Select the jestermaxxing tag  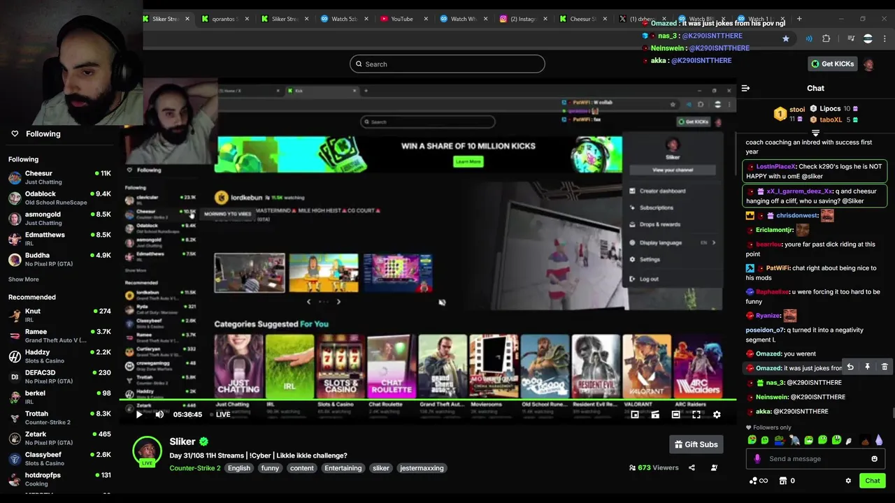(x=422, y=468)
